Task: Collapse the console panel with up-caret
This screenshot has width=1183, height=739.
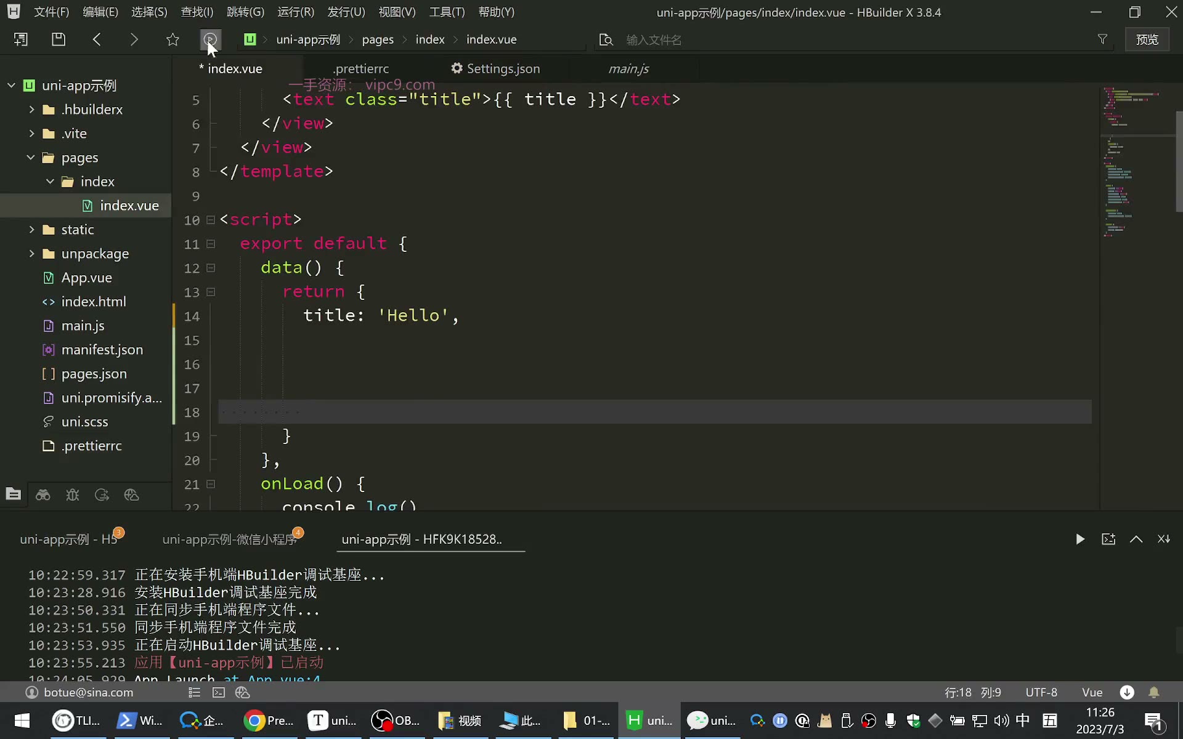Action: pyautogui.click(x=1136, y=539)
